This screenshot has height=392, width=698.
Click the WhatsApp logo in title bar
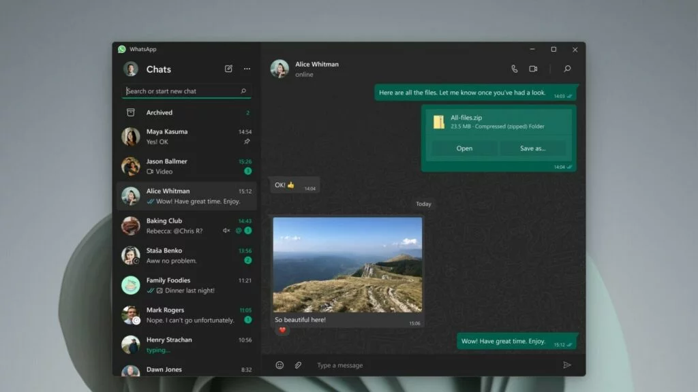click(x=122, y=49)
